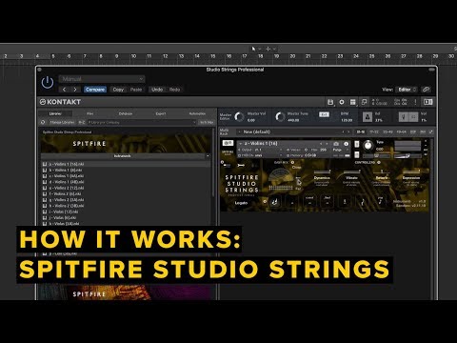
Task: Open the New (default) multi rack field
Action: pyautogui.click(x=293, y=131)
